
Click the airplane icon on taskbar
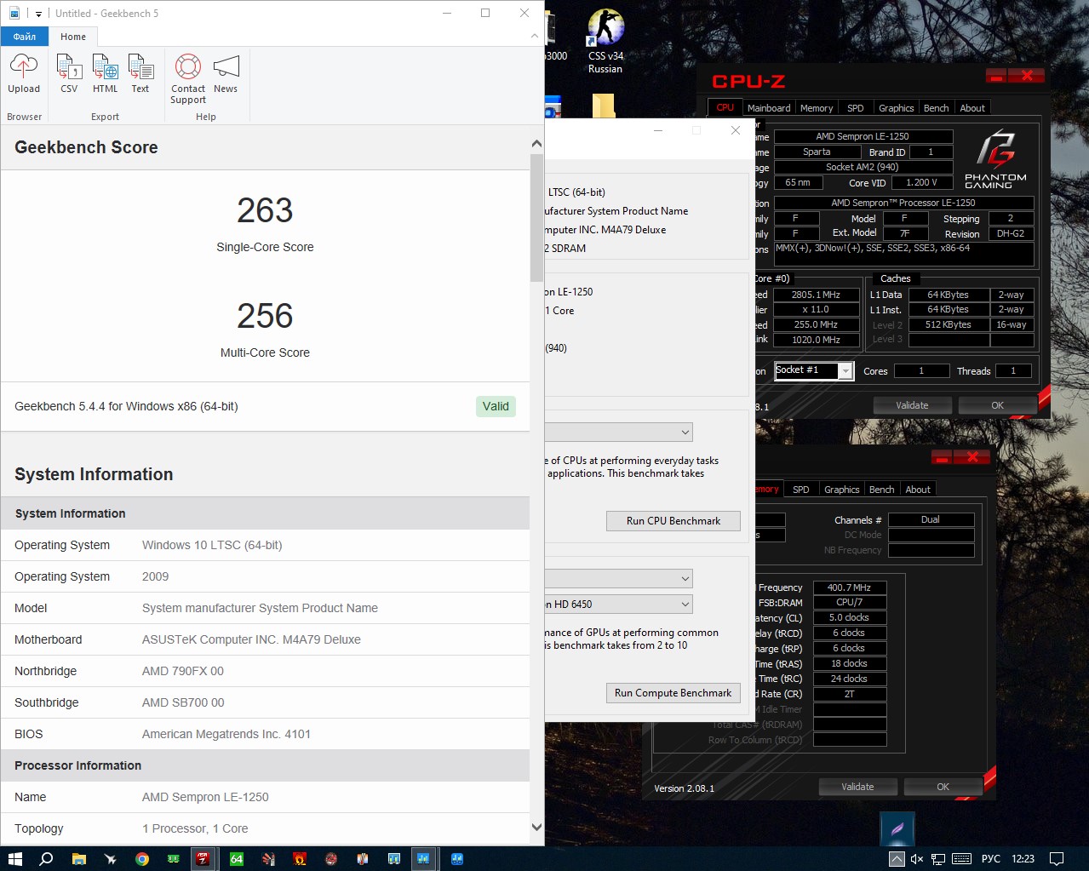coord(110,858)
